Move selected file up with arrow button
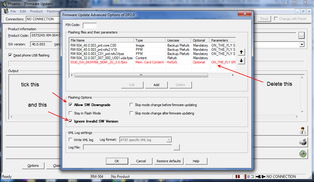This screenshot has width=314, height=182. tap(241, 52)
